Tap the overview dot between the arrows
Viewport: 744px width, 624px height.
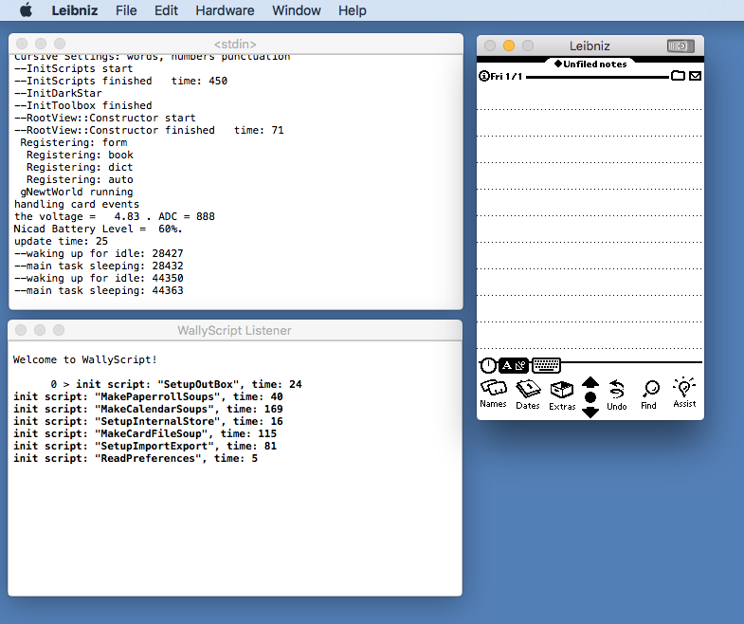tap(590, 397)
